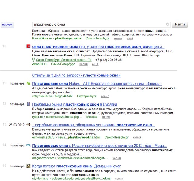Image resolution: width=194 pixels, height=181 pixels.
Task: Click the blog/344146/ URL path
Action: coord(64,96)
